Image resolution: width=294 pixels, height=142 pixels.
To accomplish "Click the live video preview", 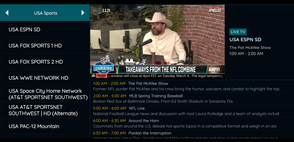I will coord(157,42).
